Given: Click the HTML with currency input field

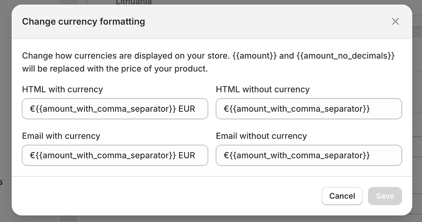Looking at the screenshot, I should point(115,109).
